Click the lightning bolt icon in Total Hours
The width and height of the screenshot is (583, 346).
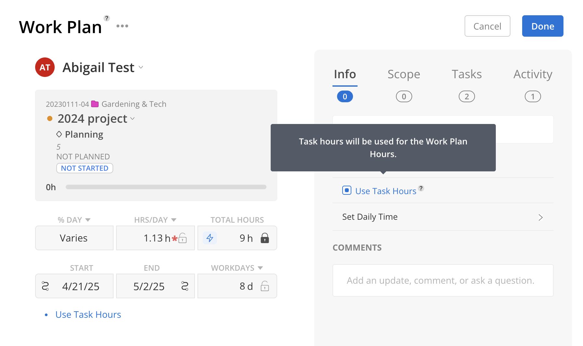[210, 238]
